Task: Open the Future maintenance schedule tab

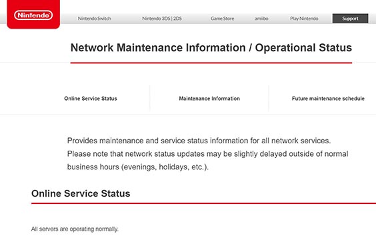Action: (328, 99)
